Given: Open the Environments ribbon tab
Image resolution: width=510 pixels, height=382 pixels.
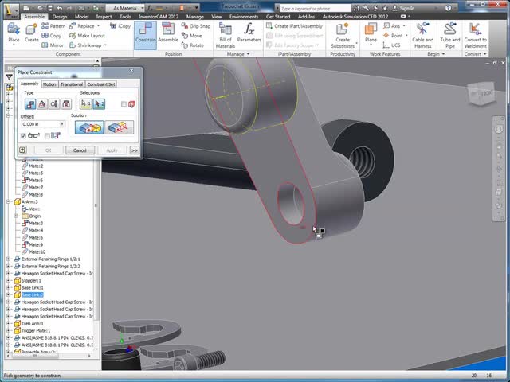Looking at the screenshot, I should (244, 17).
